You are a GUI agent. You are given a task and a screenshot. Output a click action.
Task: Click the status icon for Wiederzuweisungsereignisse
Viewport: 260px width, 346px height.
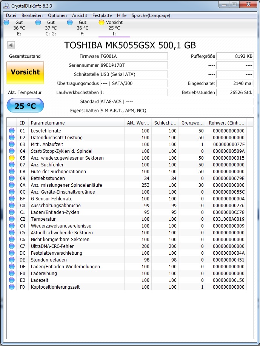click(x=12, y=226)
